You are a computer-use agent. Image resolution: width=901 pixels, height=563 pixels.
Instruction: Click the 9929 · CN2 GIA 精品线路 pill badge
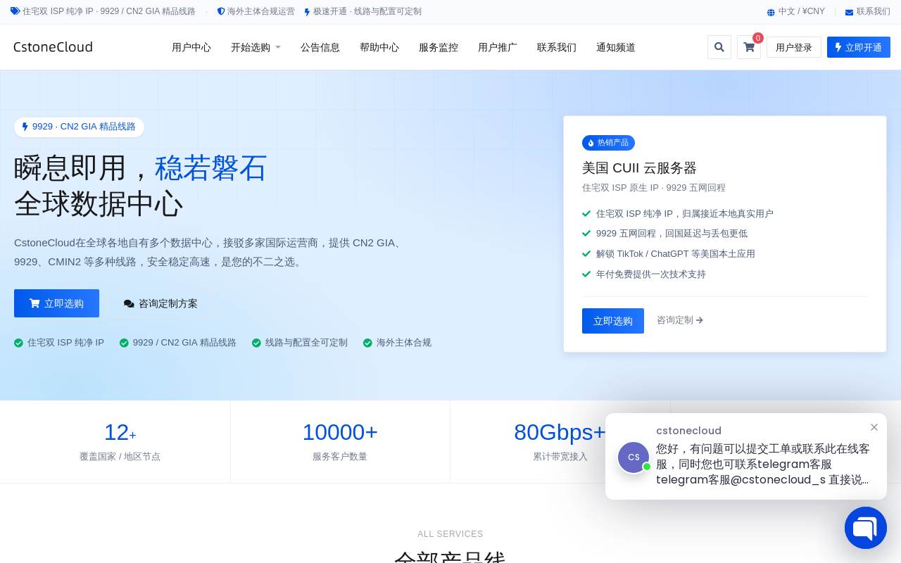click(79, 127)
